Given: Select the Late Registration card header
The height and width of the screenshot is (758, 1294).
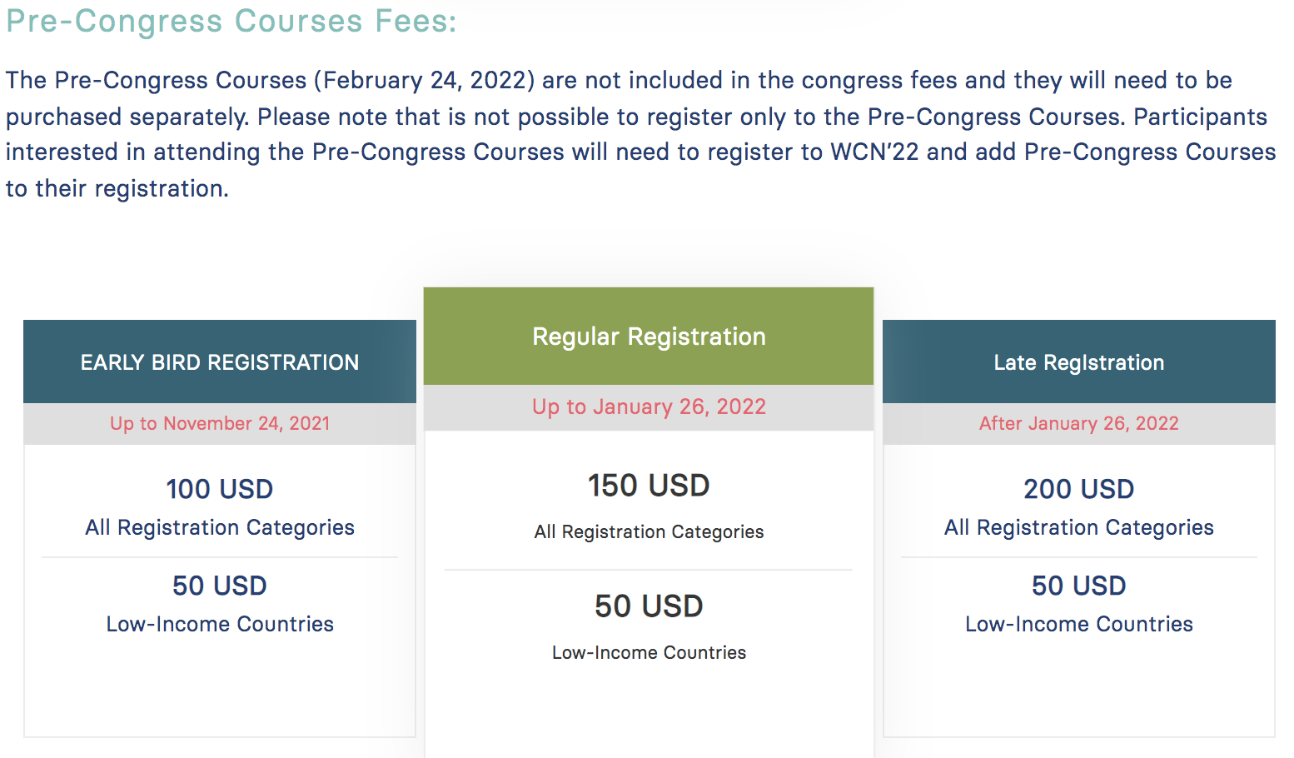Looking at the screenshot, I should pyautogui.click(x=1079, y=362).
